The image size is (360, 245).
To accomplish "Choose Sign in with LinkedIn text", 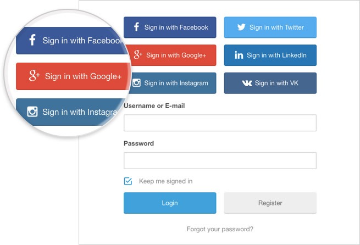I will (x=276, y=55).
